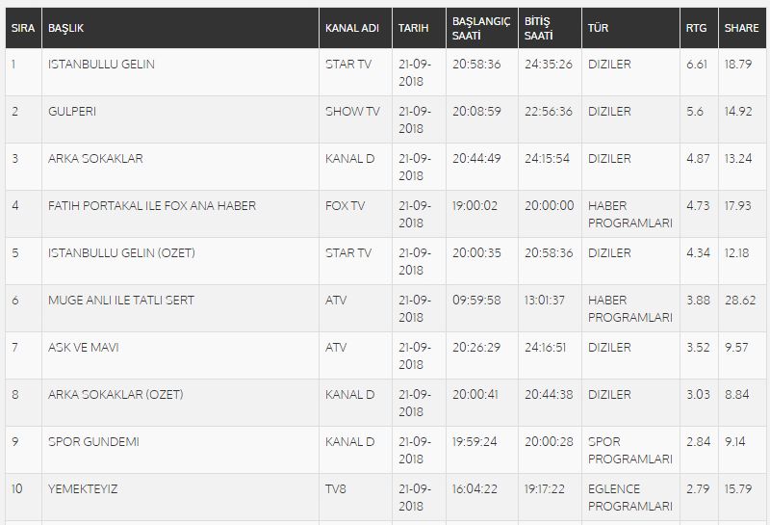Select the SPOR GUNDEMI program title
Screen dimensions: 770x525
[x=93, y=442]
